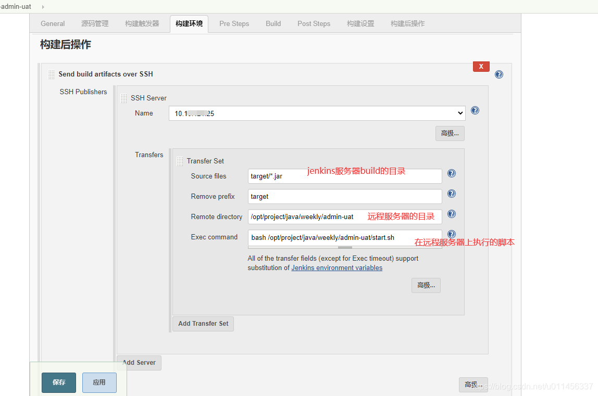Grab the drag handle beside SSH Server
598x396 pixels.
[123, 98]
